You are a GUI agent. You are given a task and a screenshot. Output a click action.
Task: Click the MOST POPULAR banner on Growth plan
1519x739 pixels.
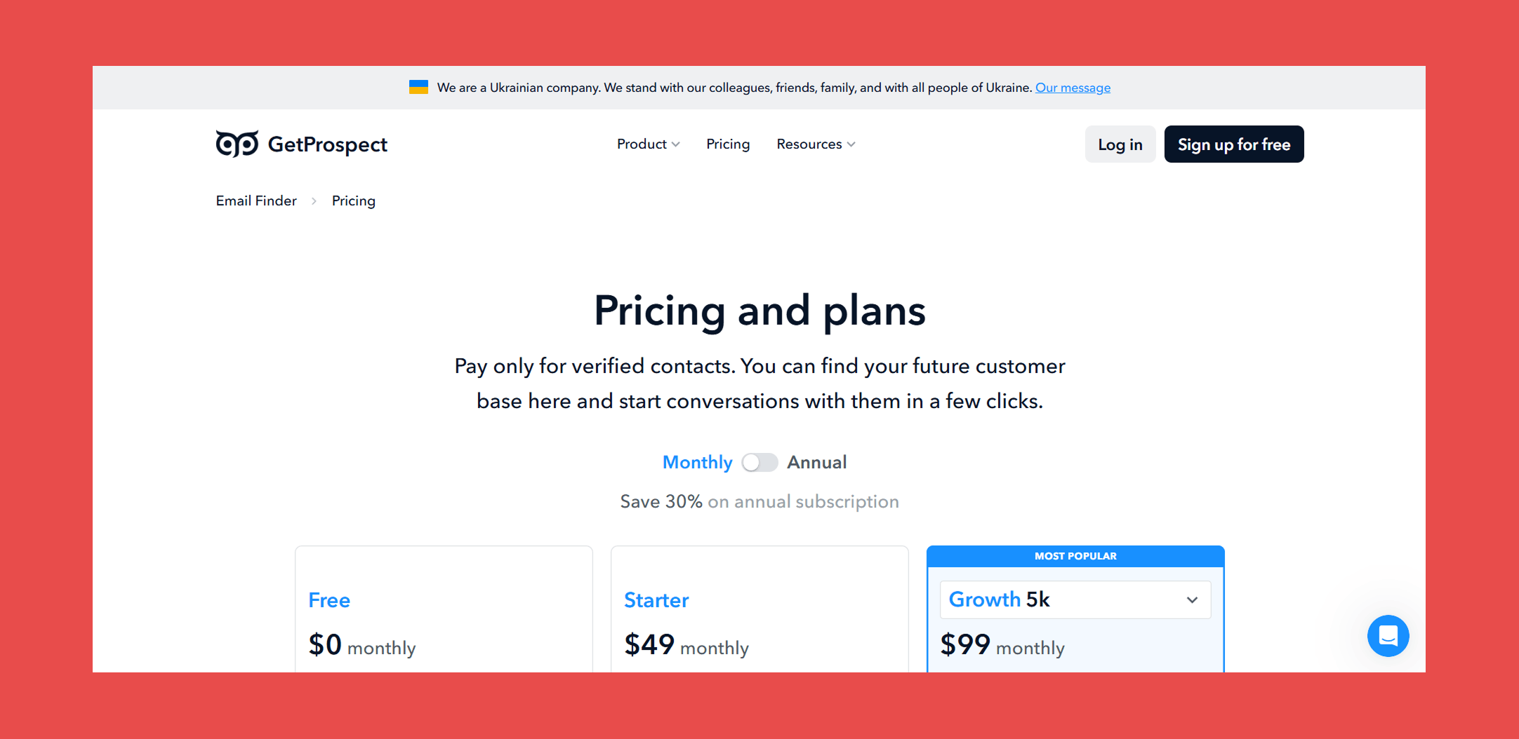tap(1075, 555)
